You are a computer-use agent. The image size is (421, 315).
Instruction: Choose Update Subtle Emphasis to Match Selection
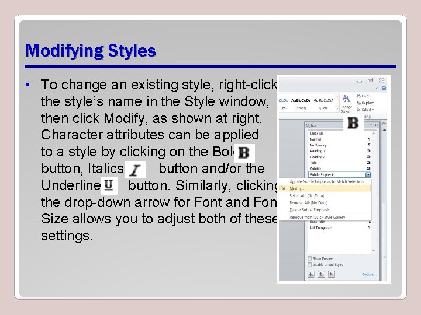click(325, 181)
